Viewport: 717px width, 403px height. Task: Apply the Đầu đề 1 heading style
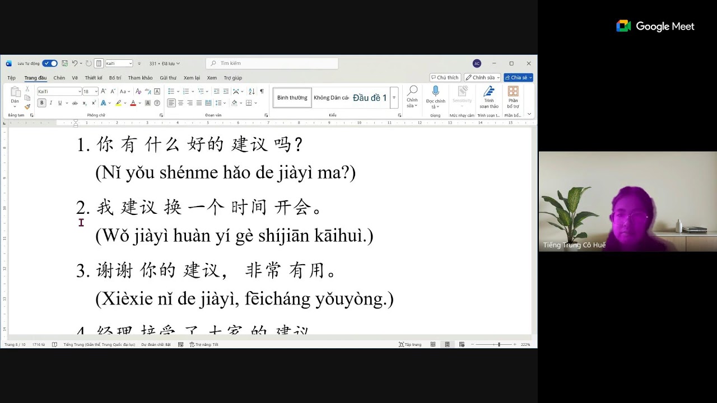tap(370, 97)
